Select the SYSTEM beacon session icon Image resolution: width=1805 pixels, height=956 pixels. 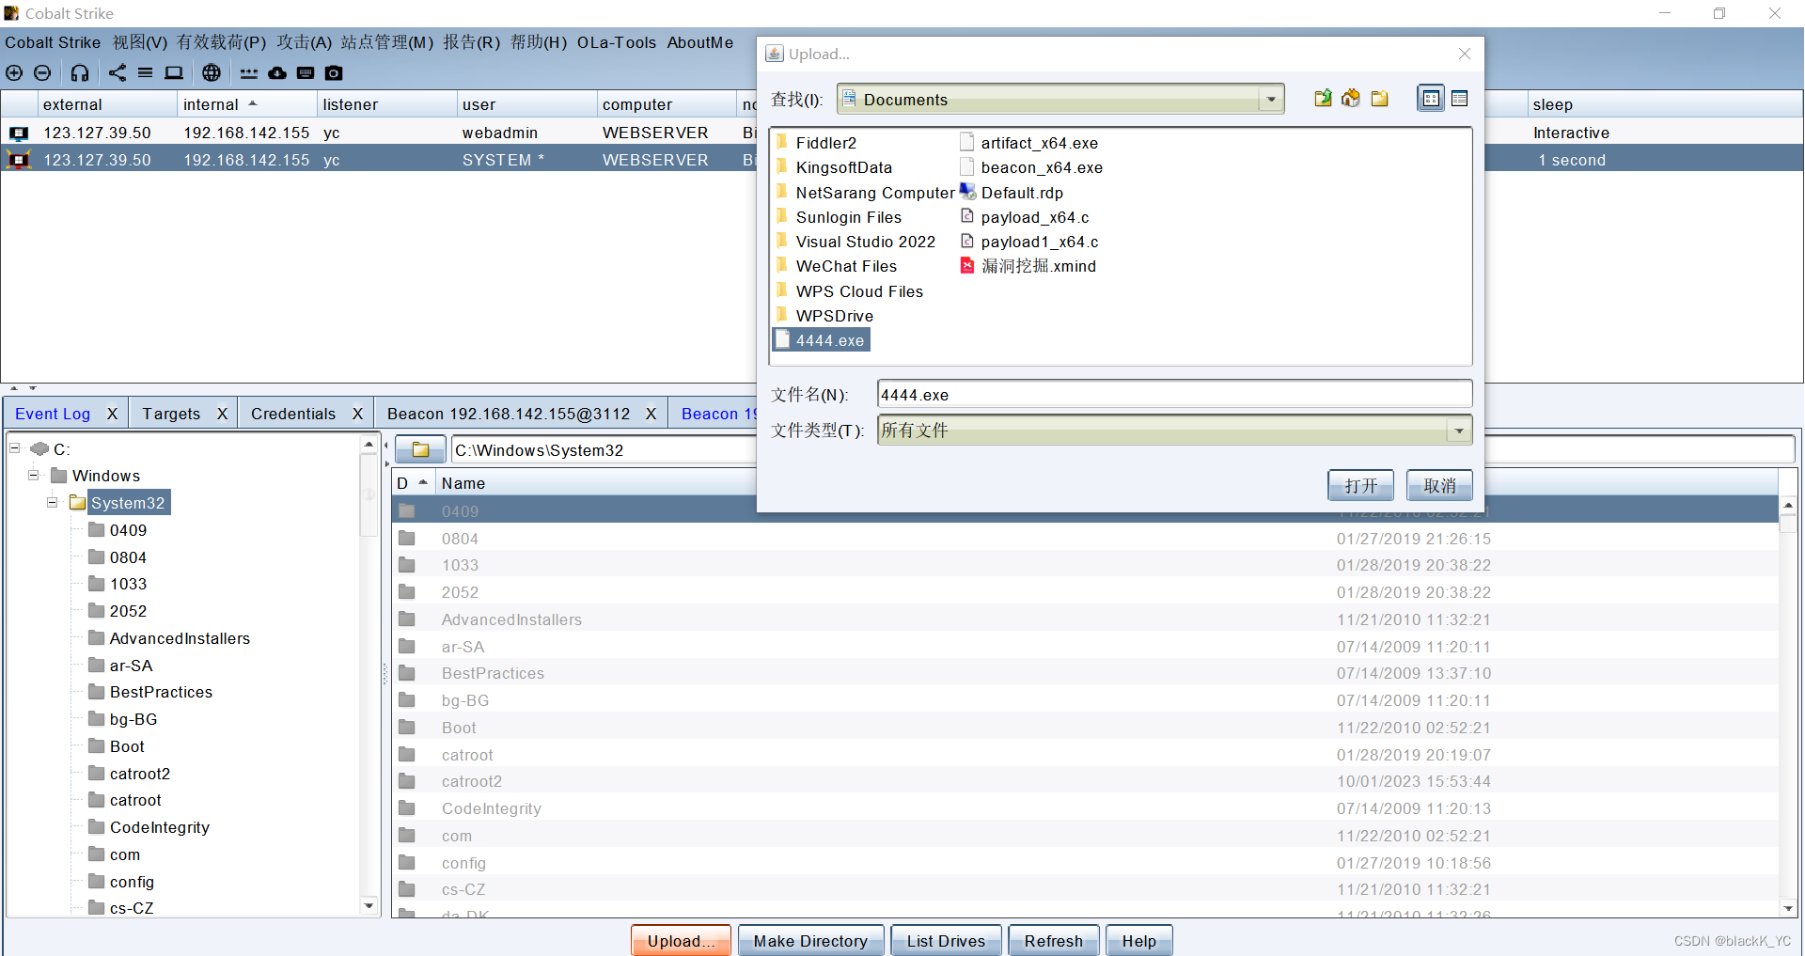point(19,160)
